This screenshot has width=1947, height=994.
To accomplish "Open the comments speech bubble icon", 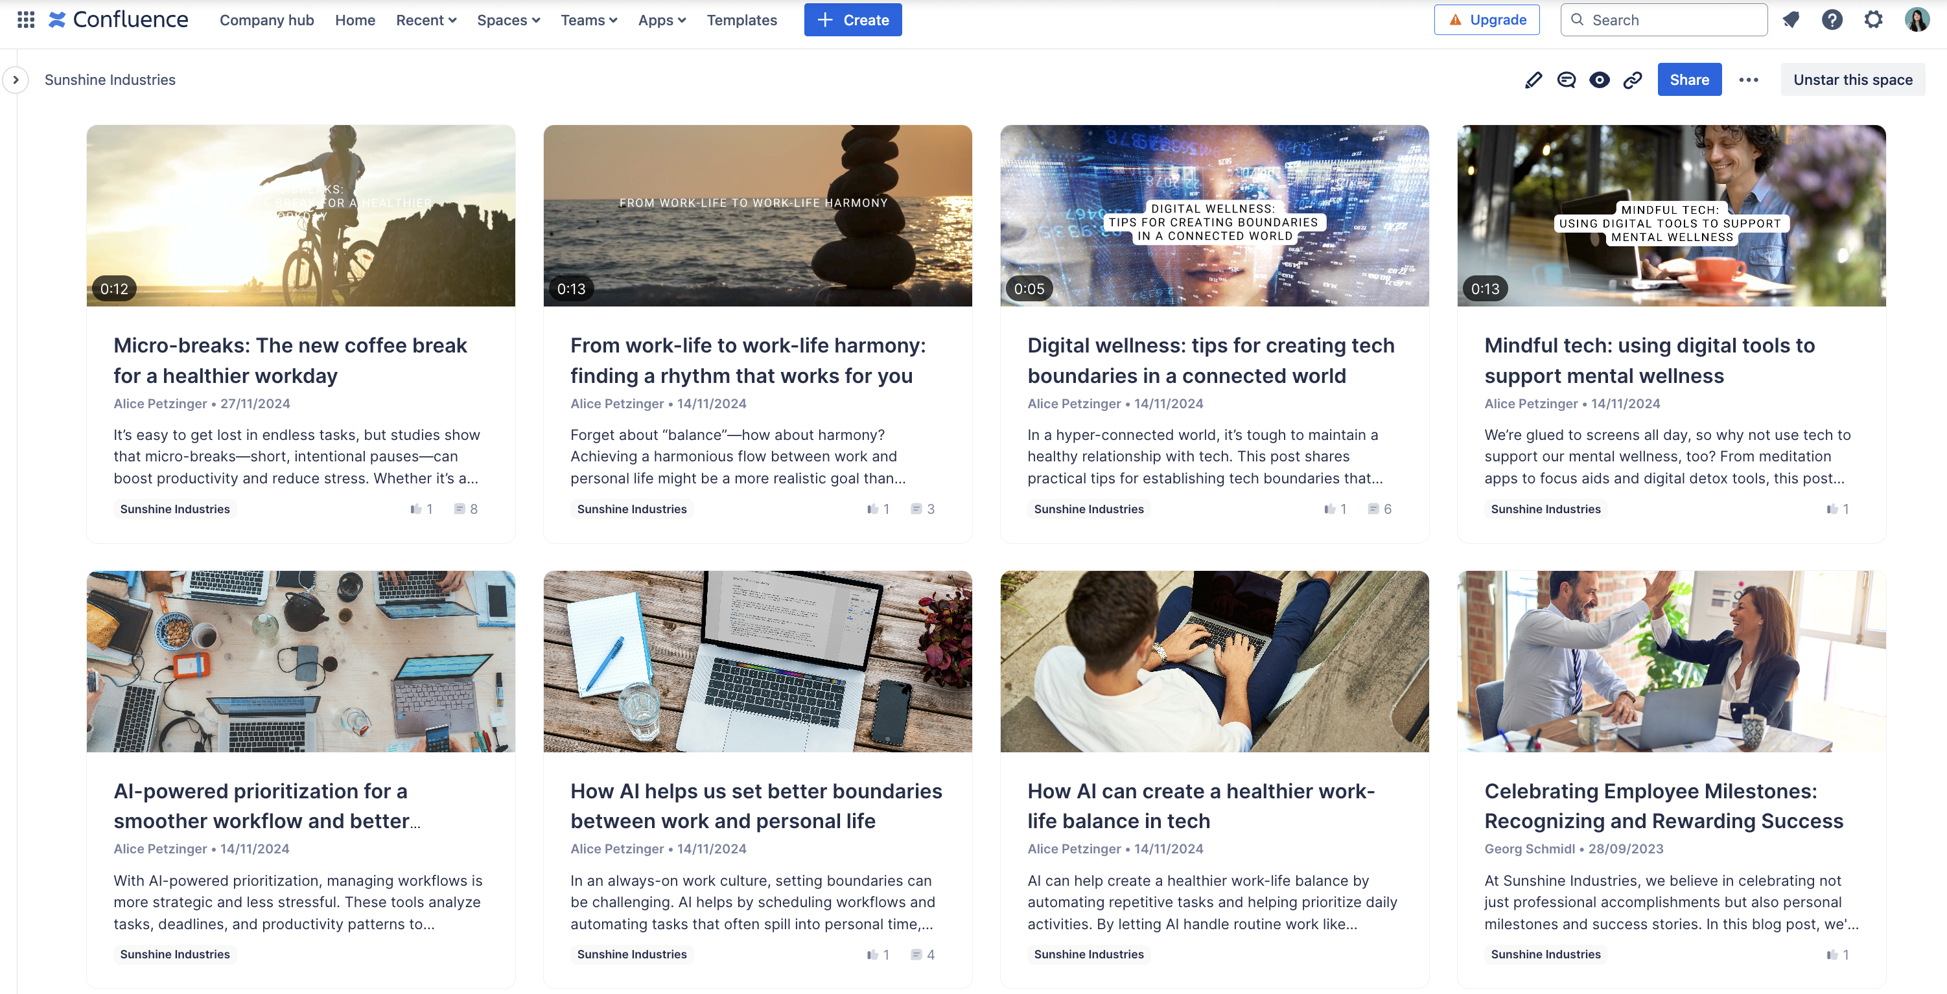I will pos(1566,79).
